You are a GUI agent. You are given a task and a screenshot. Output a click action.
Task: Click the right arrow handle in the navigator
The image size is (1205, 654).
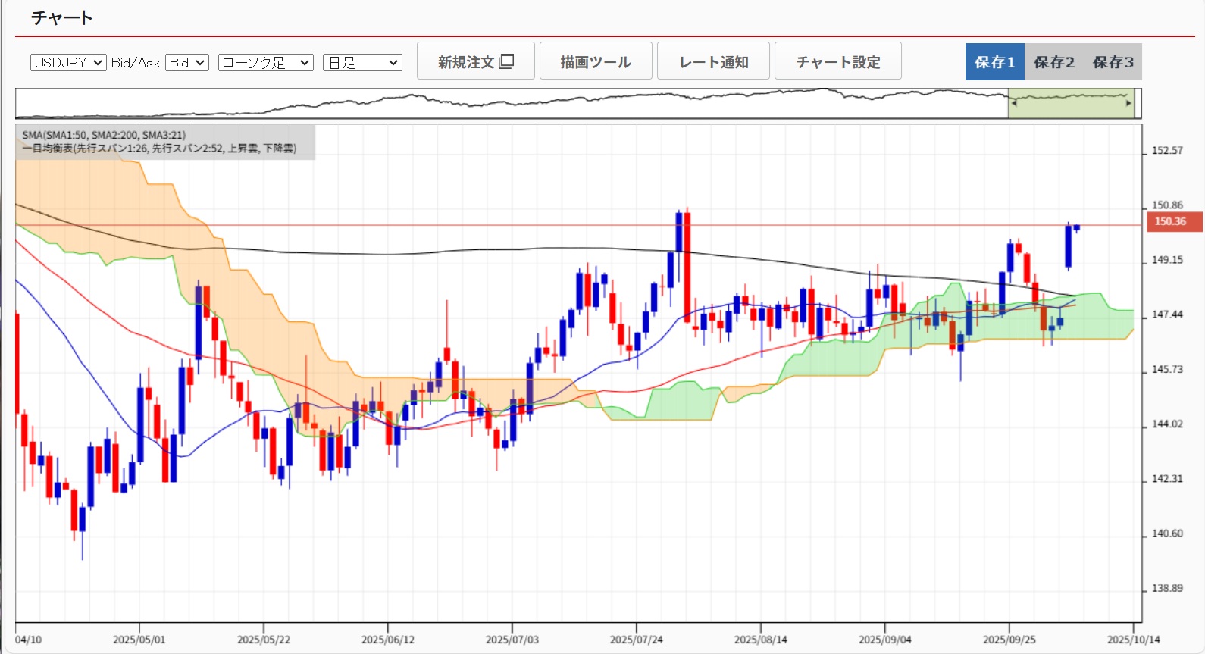pos(1128,103)
